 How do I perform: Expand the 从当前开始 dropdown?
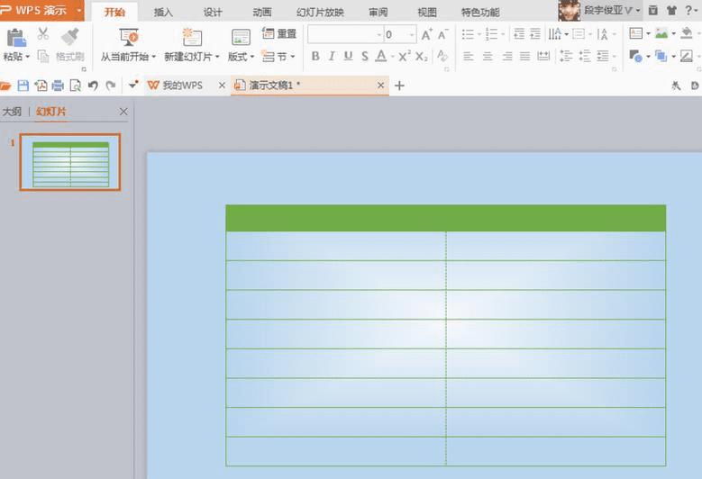pyautogui.click(x=153, y=57)
